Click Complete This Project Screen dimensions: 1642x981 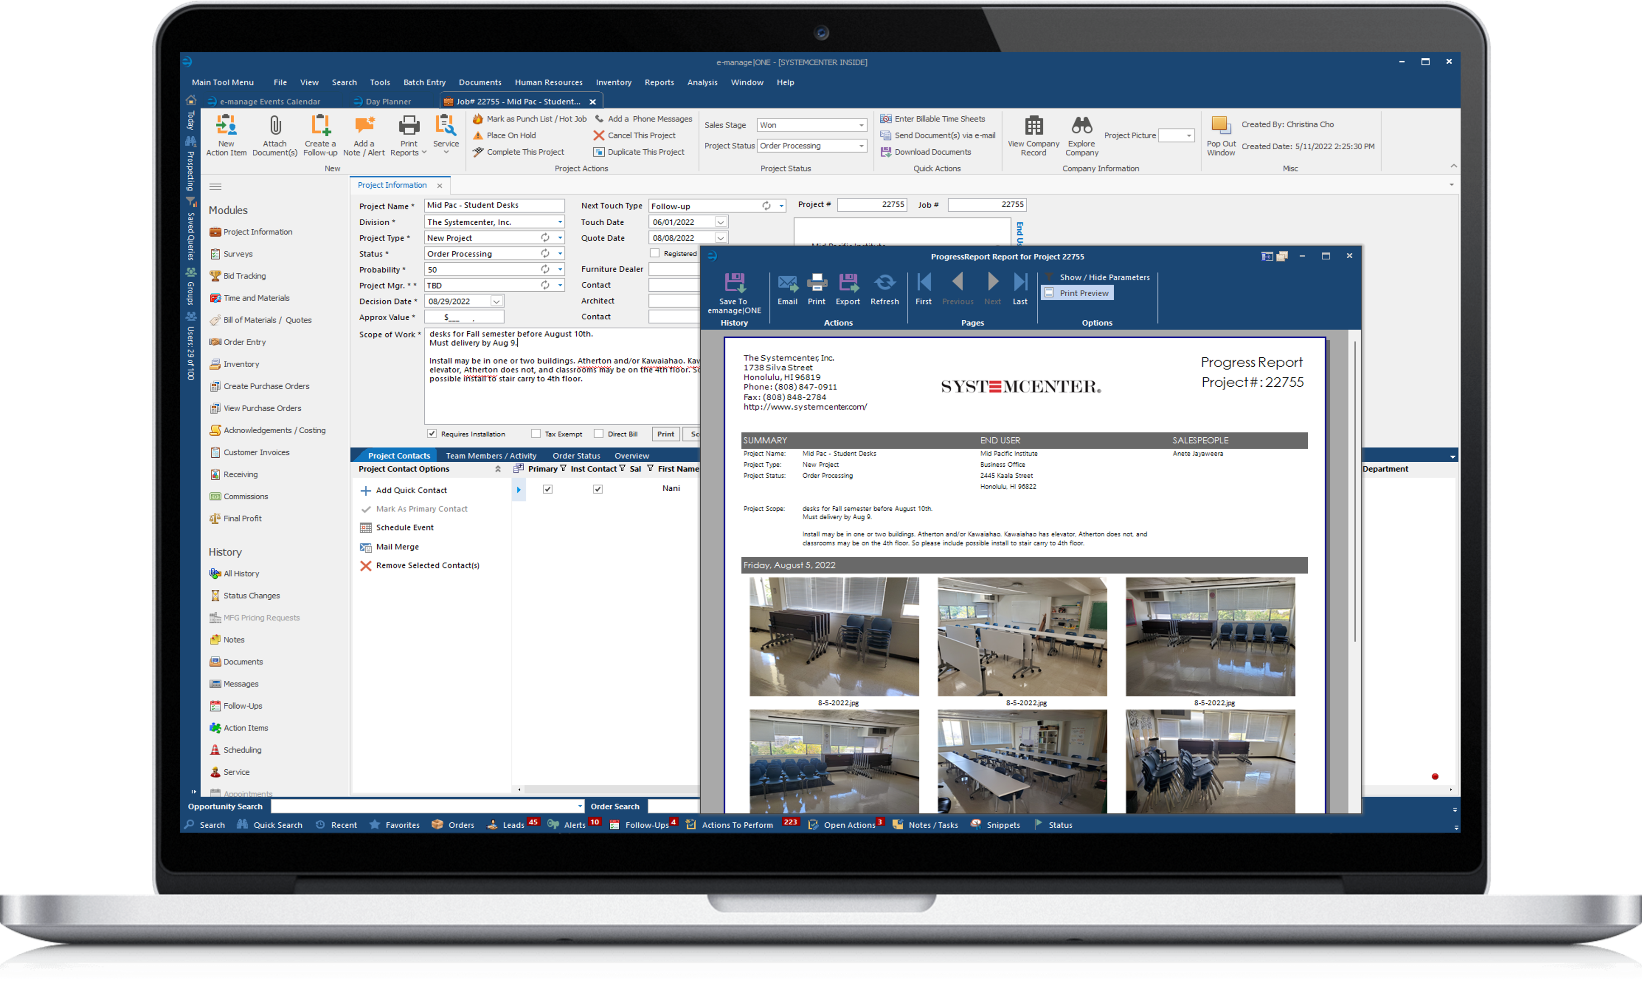tap(518, 152)
